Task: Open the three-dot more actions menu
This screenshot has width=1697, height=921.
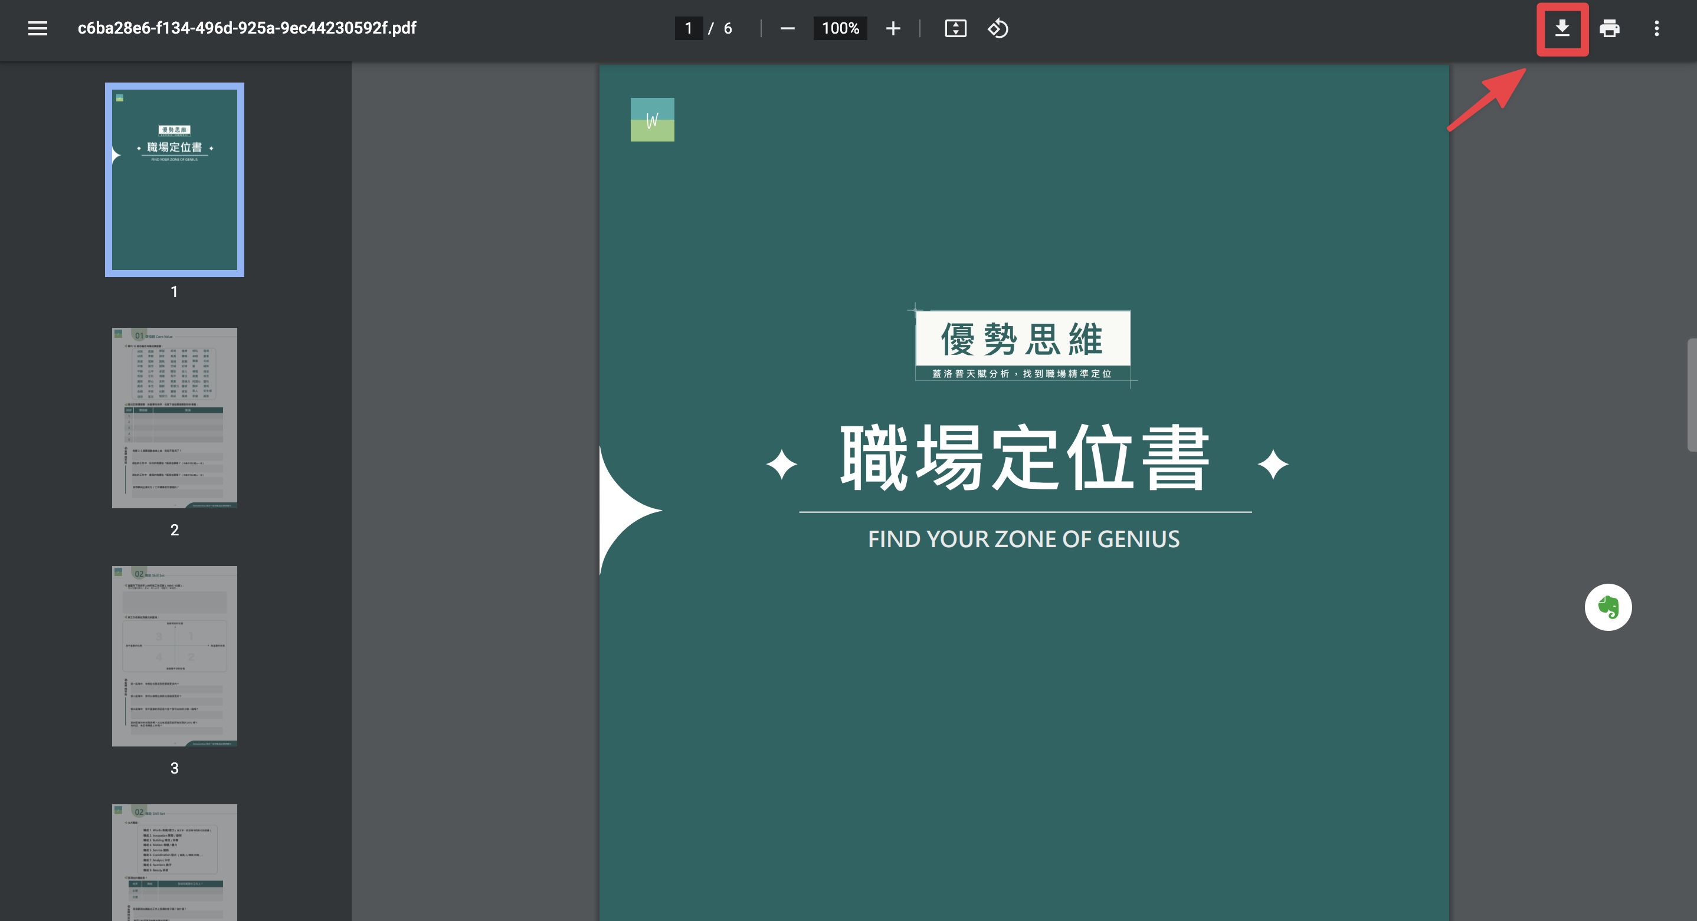Action: [x=1656, y=28]
